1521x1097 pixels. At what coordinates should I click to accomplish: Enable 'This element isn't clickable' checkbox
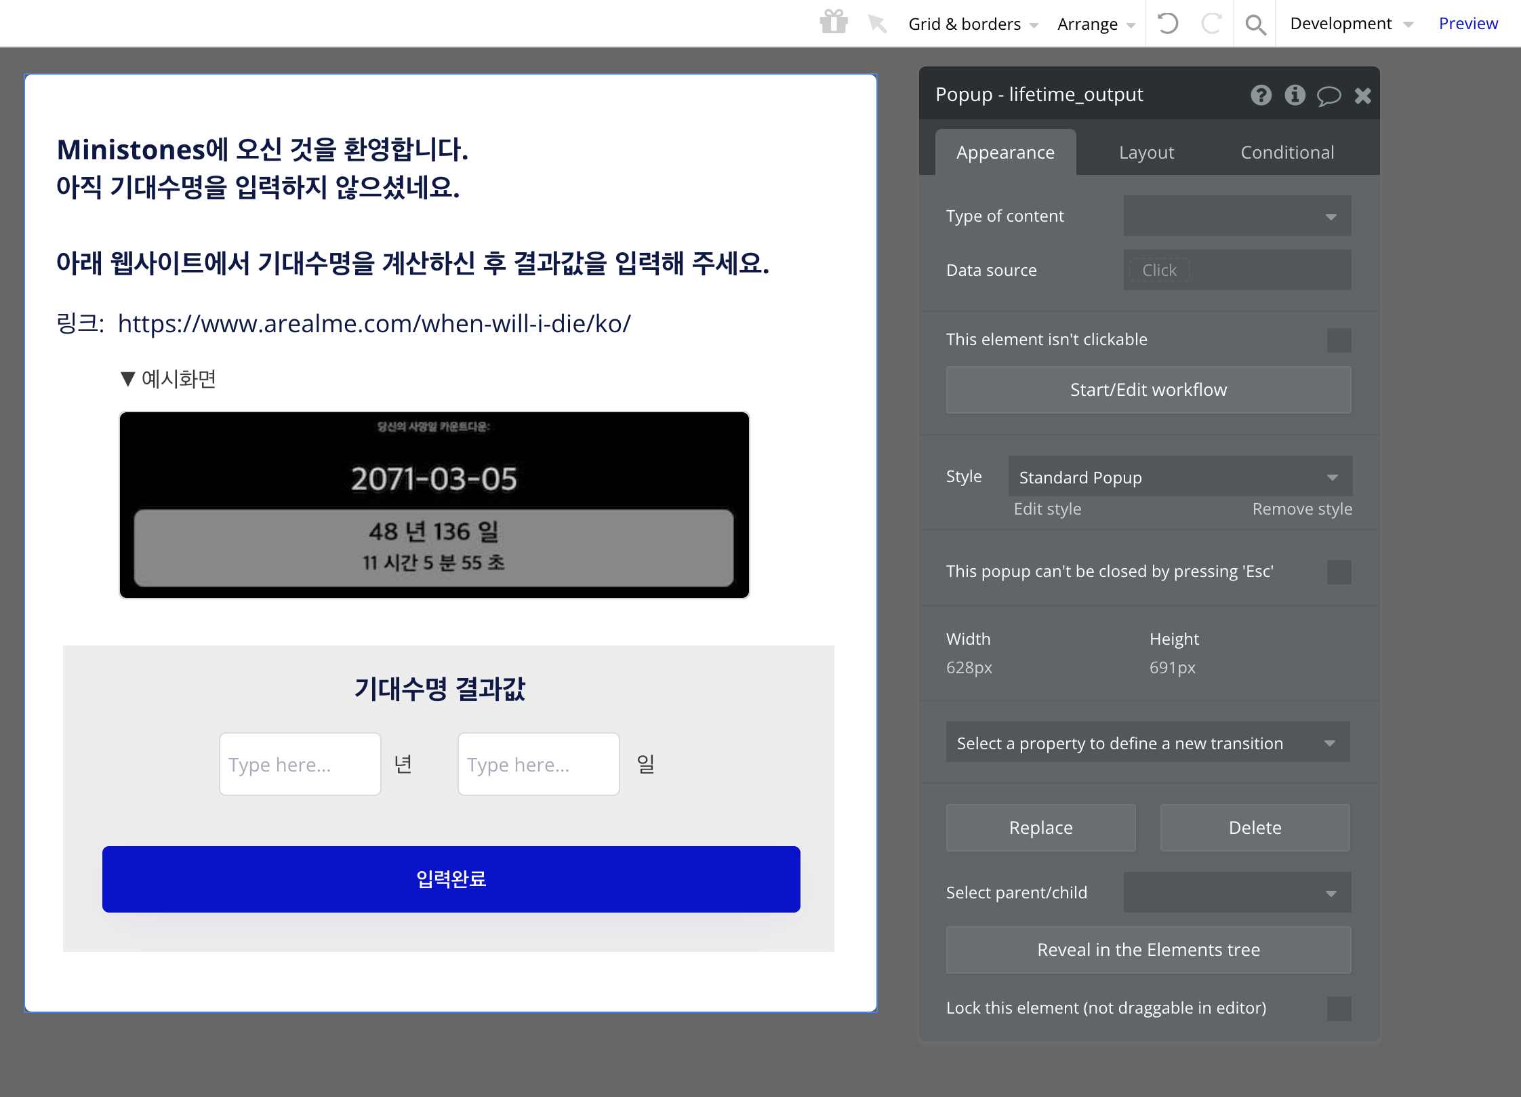[1339, 340]
